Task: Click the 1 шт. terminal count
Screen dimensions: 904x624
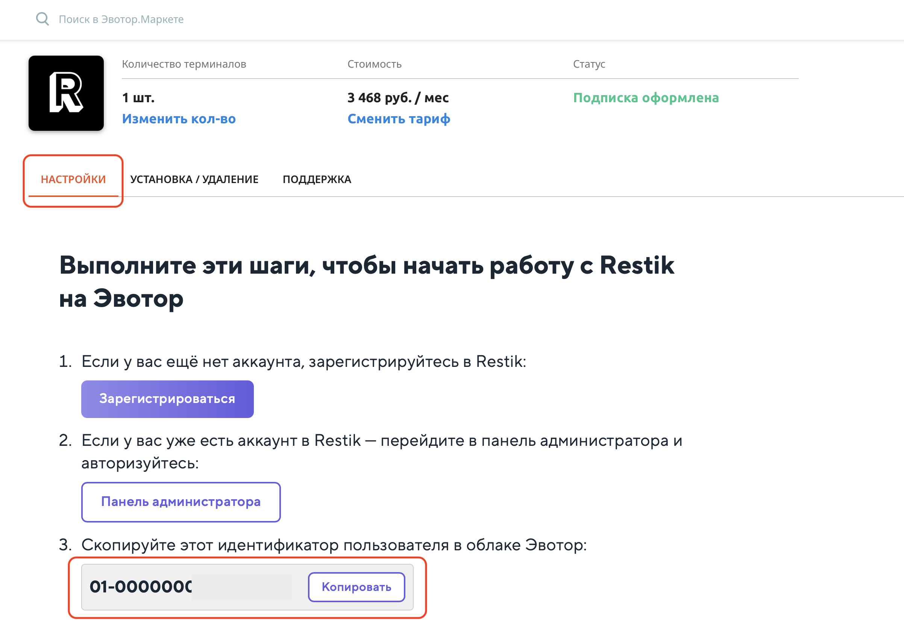Action: point(138,97)
